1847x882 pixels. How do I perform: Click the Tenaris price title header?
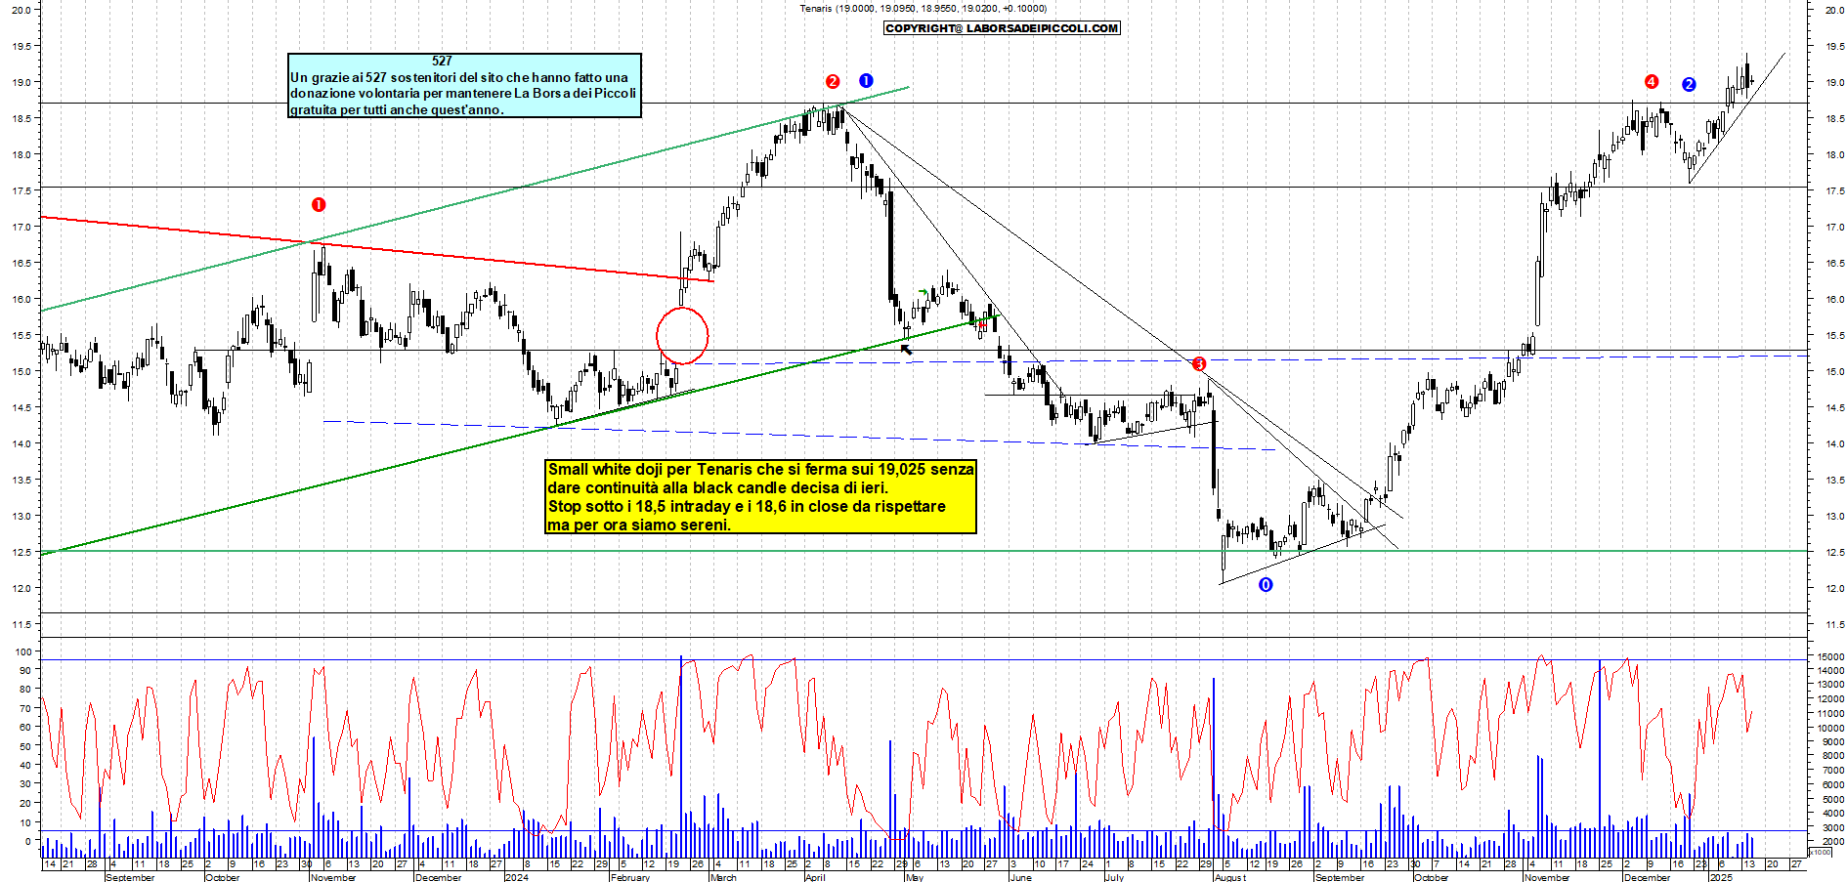(x=923, y=9)
